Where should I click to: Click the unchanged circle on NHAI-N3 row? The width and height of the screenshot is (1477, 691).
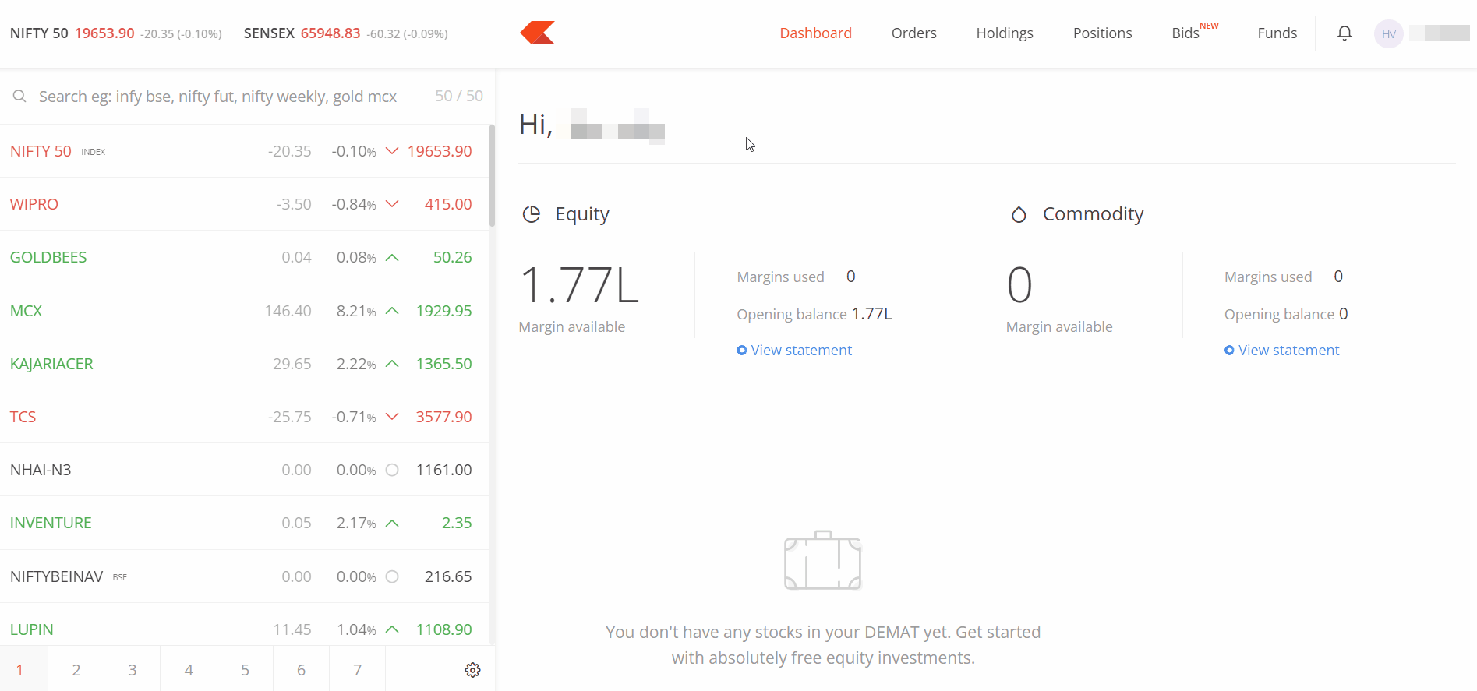point(392,470)
